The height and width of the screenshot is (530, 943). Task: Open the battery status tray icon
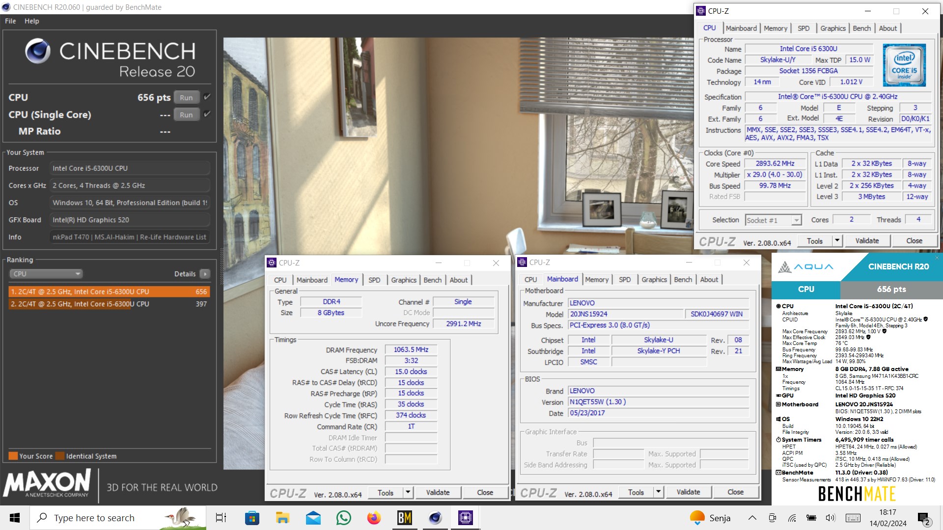(811, 518)
